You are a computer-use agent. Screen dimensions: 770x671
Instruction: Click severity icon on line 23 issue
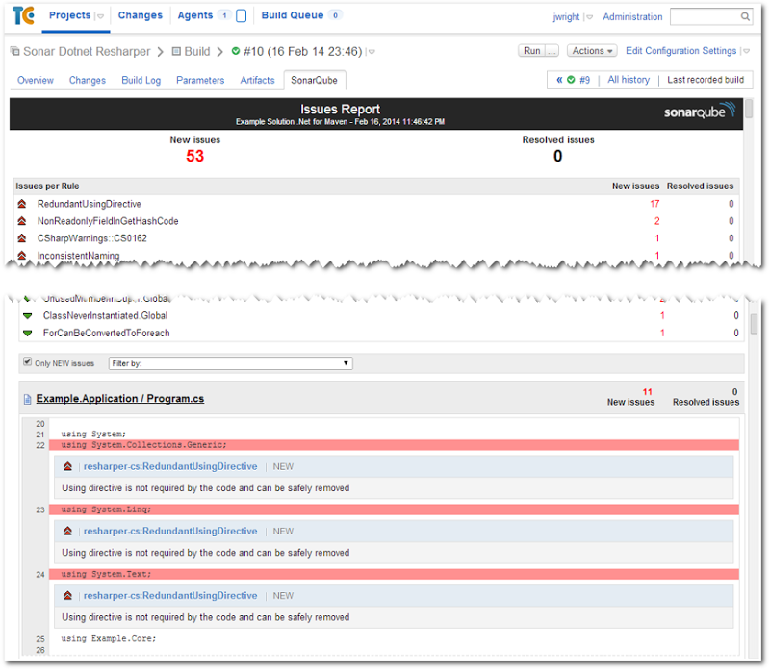coord(67,532)
